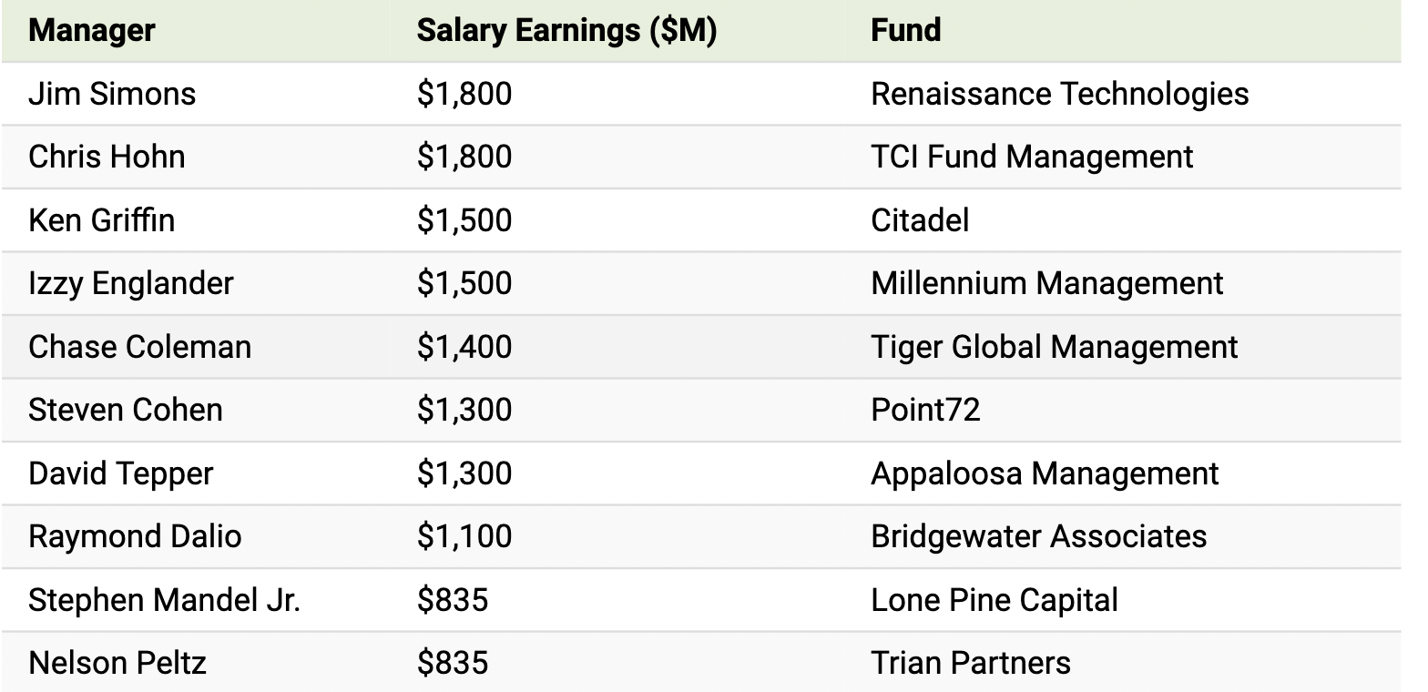
Task: Click the Salary Earnings ($M) column header
Action: coord(566,31)
